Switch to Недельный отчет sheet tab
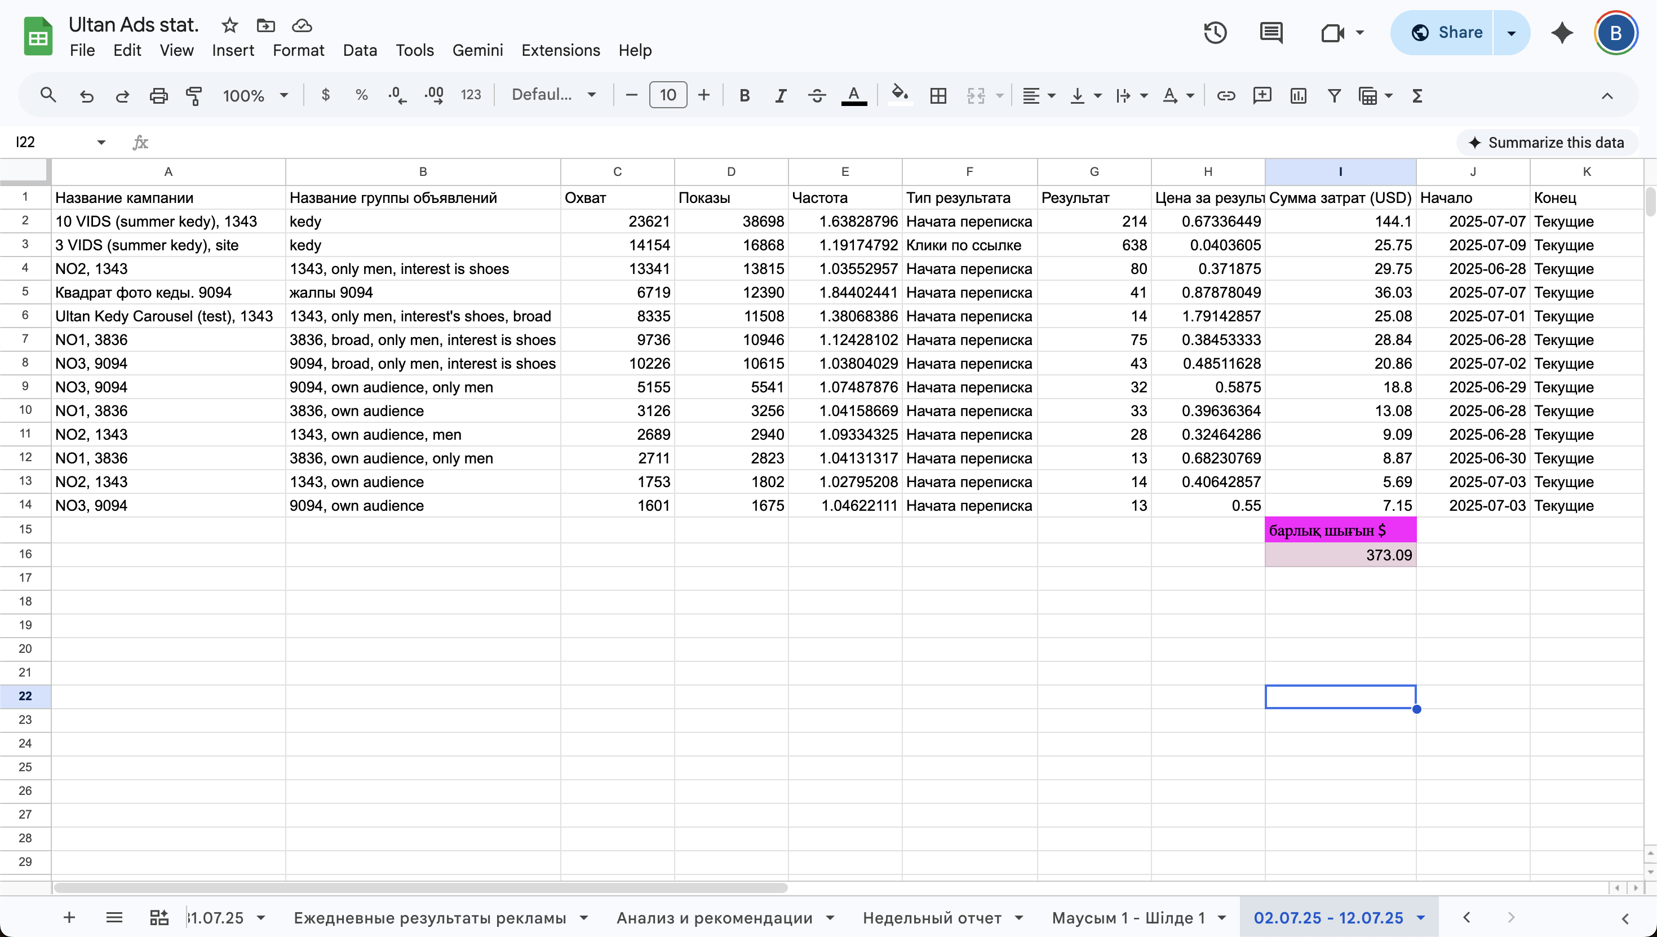 pos(932,918)
